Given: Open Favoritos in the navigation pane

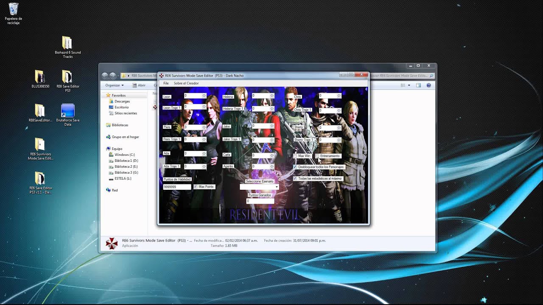Looking at the screenshot, I should [118, 95].
